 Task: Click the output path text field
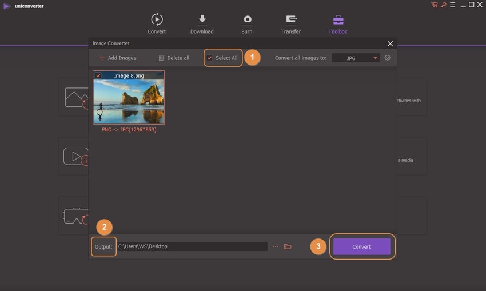click(x=192, y=246)
